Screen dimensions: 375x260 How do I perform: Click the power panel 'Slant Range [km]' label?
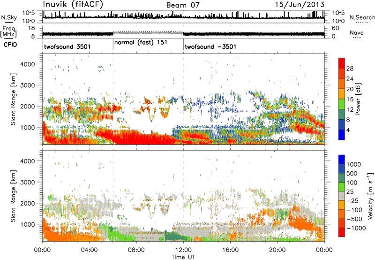[13, 99]
